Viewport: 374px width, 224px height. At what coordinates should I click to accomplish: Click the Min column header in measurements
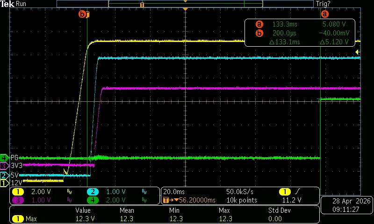[x=174, y=210]
